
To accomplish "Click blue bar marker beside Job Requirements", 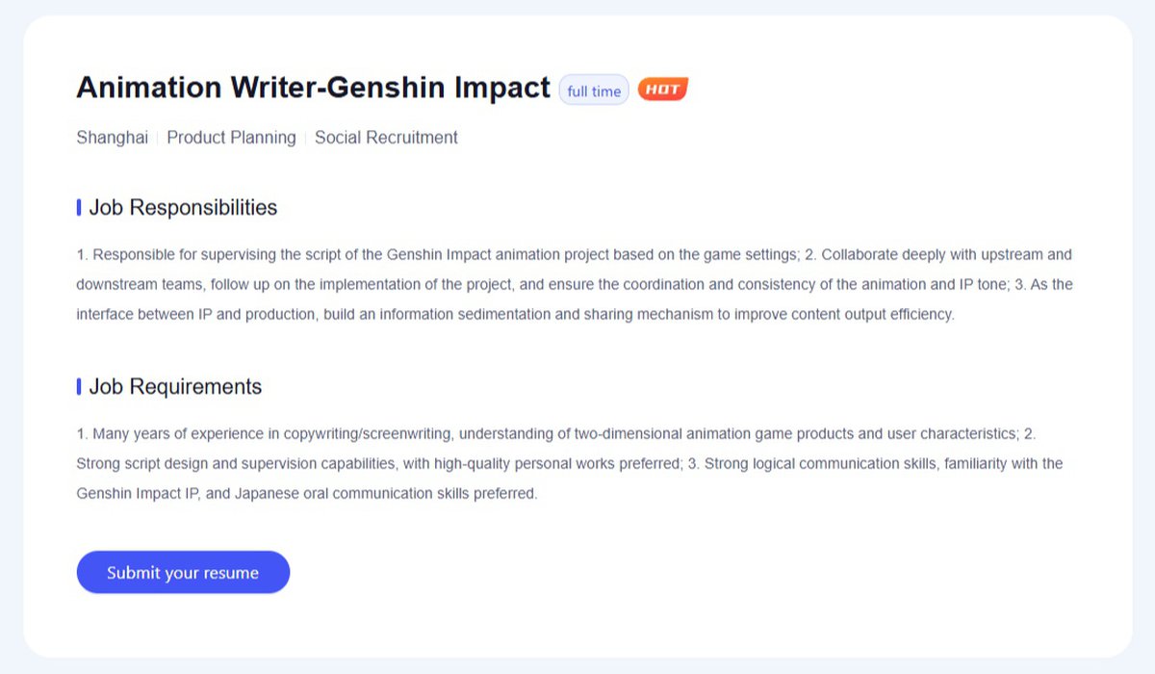I will coord(79,386).
